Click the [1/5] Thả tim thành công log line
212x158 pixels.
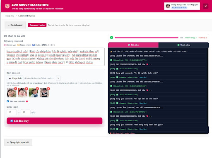click(124, 68)
